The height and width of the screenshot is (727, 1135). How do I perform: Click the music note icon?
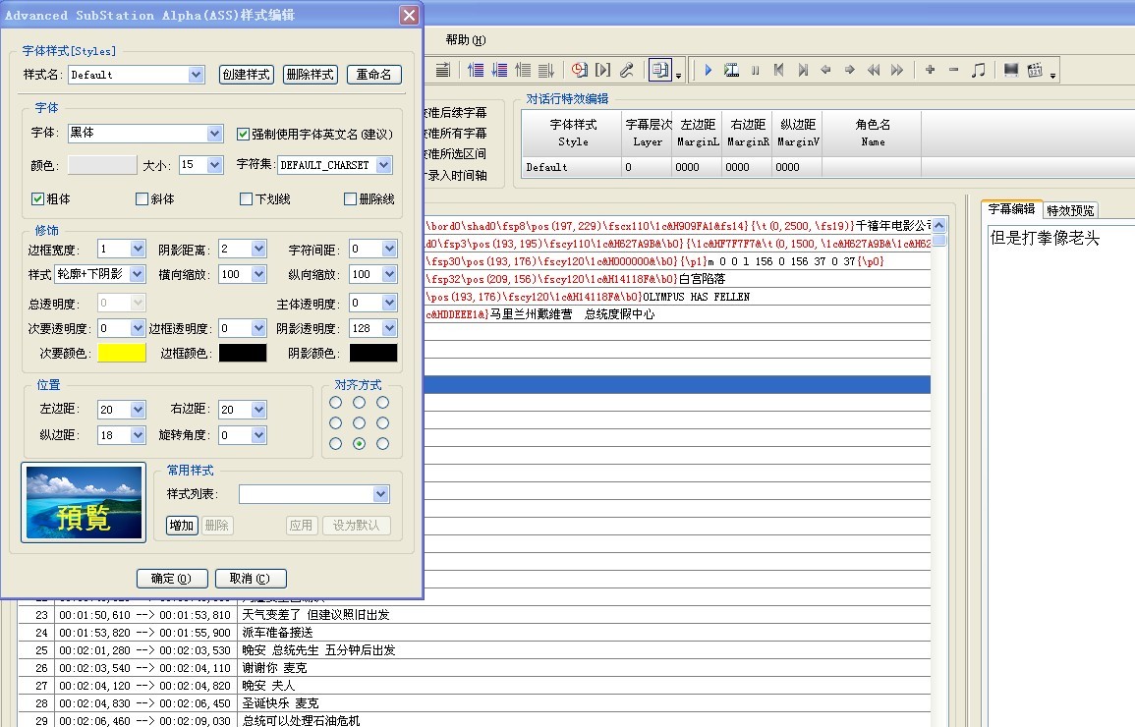click(x=978, y=70)
